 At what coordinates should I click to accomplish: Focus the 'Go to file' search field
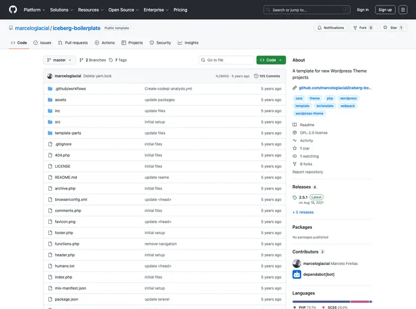227,60
